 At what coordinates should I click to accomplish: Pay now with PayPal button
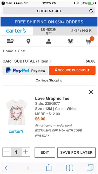pos(25,70)
